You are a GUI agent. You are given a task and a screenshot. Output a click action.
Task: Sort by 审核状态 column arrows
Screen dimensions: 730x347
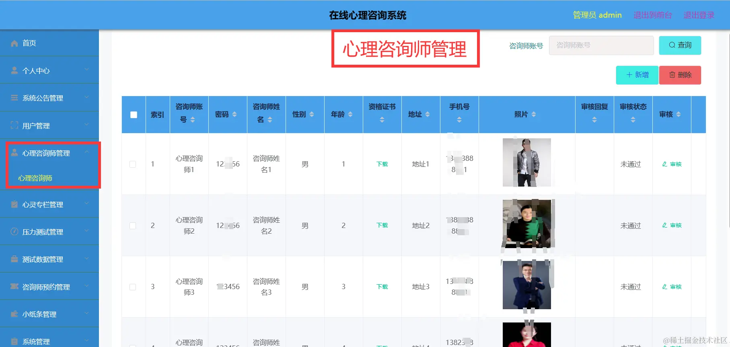(633, 120)
